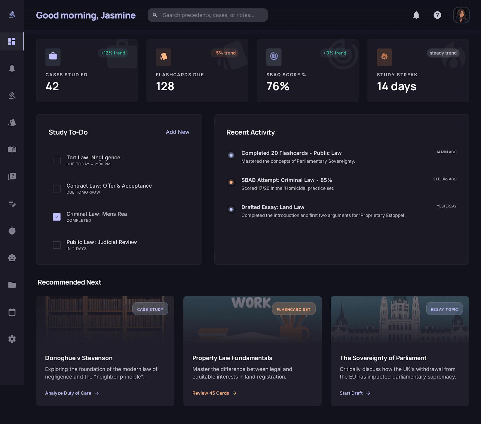
Task: Open the profile avatar menu
Action: [x=461, y=15]
